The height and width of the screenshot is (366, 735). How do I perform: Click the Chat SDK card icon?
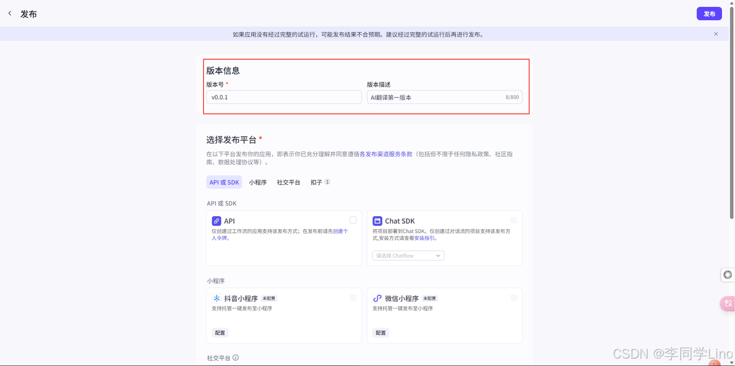(x=377, y=221)
